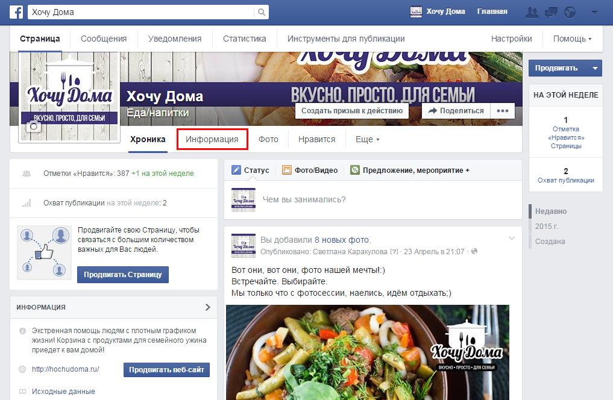Screen dimensions: 613x400
Task: Click the Хочу Дома avatar in top bar
Action: (416, 11)
